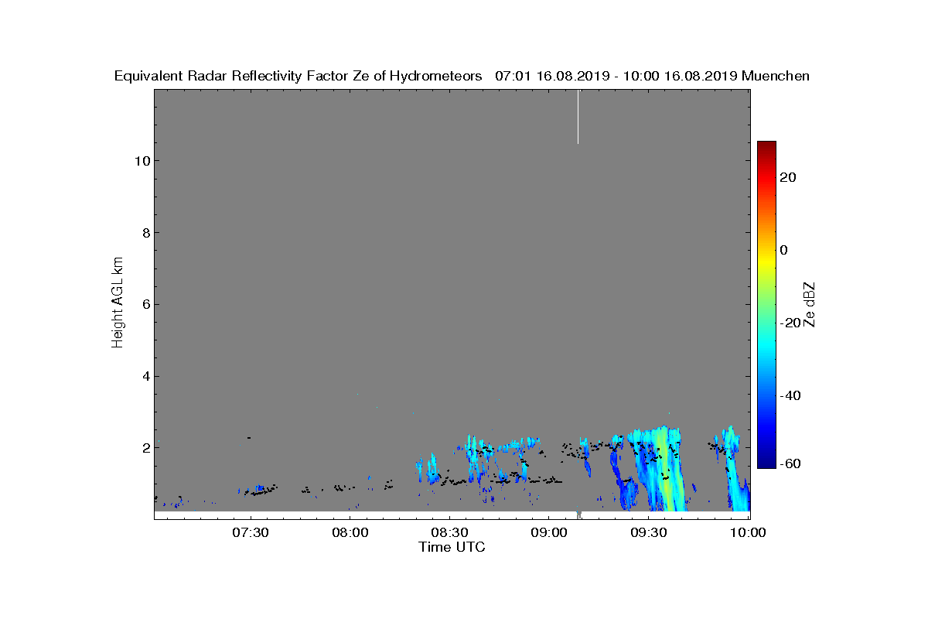
Task: Click the 08:00 time tick label
Action: (x=350, y=533)
